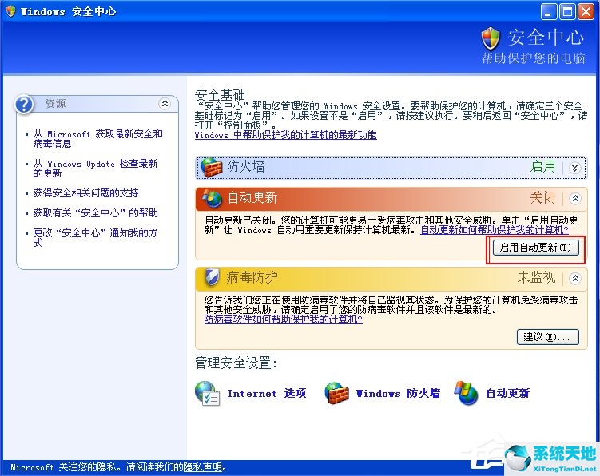Click the 自动更新 section header title

coord(252,198)
